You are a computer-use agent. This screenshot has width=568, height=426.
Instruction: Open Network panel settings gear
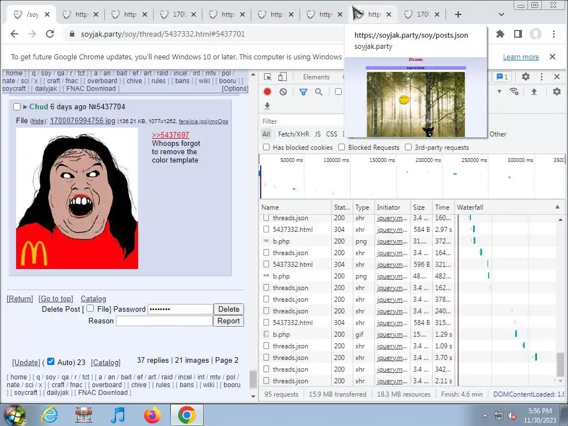point(557,92)
